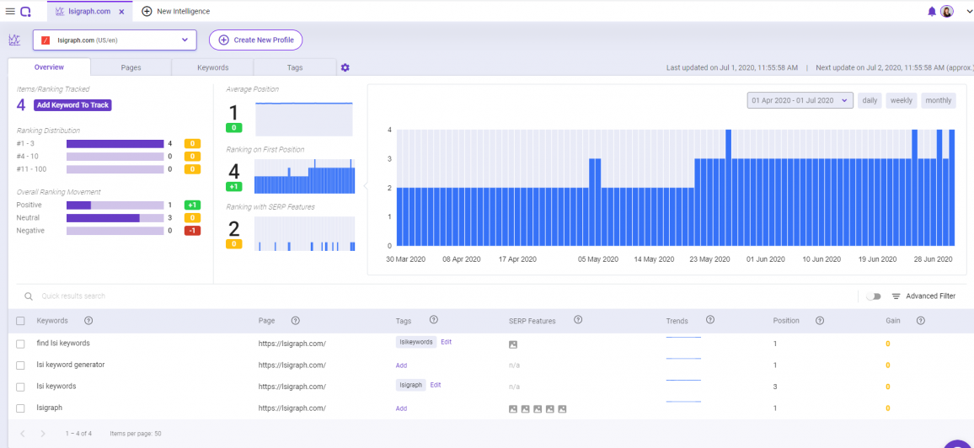Close the lsigraph.com tab
The height and width of the screenshot is (448, 974).
pos(121,11)
